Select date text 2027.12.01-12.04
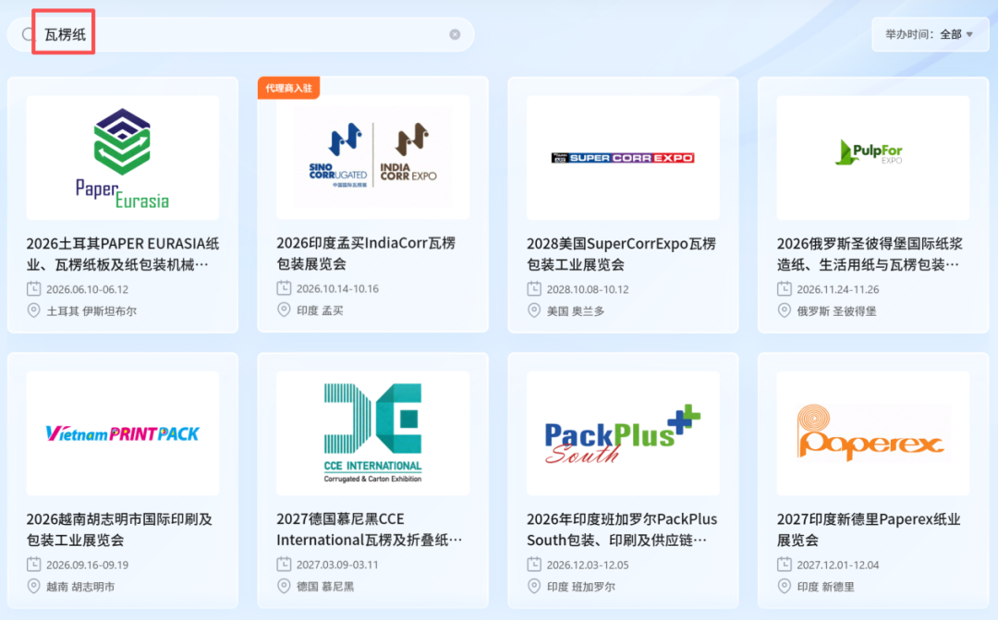 coord(837,565)
